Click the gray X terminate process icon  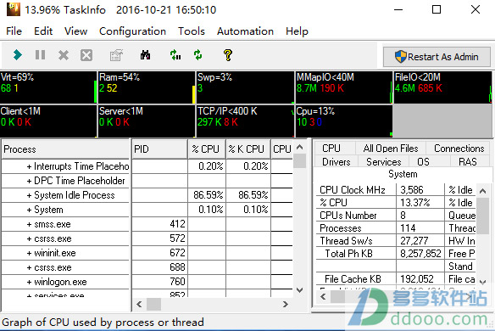click(x=64, y=55)
